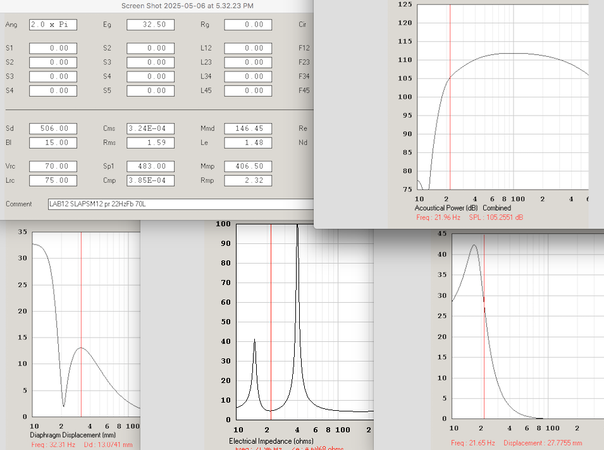Click the Le field showing 1.48
604x450 pixels.
coord(248,143)
